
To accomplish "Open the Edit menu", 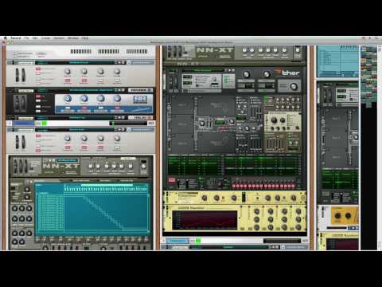I will [x=35, y=38].
